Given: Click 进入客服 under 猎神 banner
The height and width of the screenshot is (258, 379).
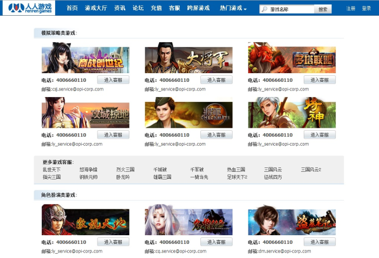Looking at the screenshot, I should pos(319,135).
